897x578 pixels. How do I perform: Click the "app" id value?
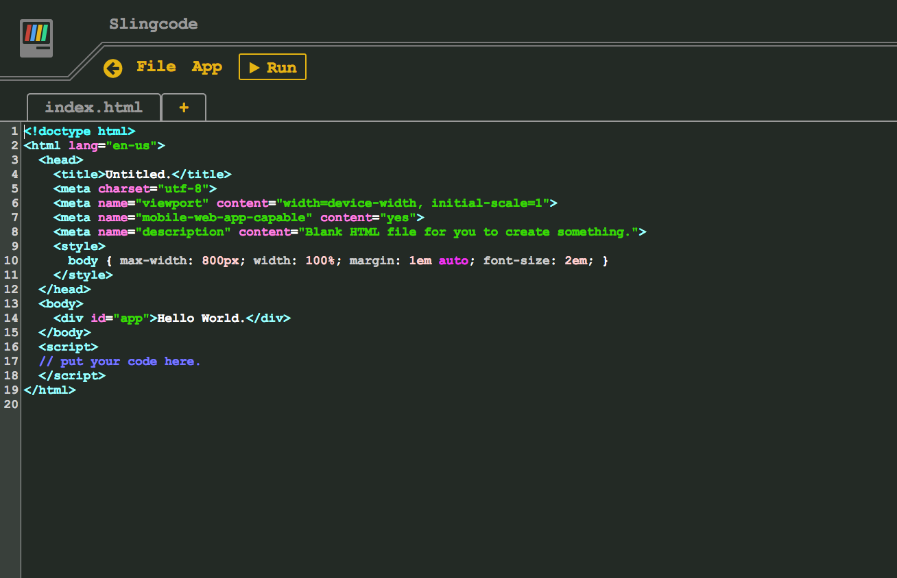132,318
